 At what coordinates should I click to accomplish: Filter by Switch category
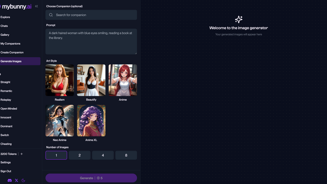4,135
